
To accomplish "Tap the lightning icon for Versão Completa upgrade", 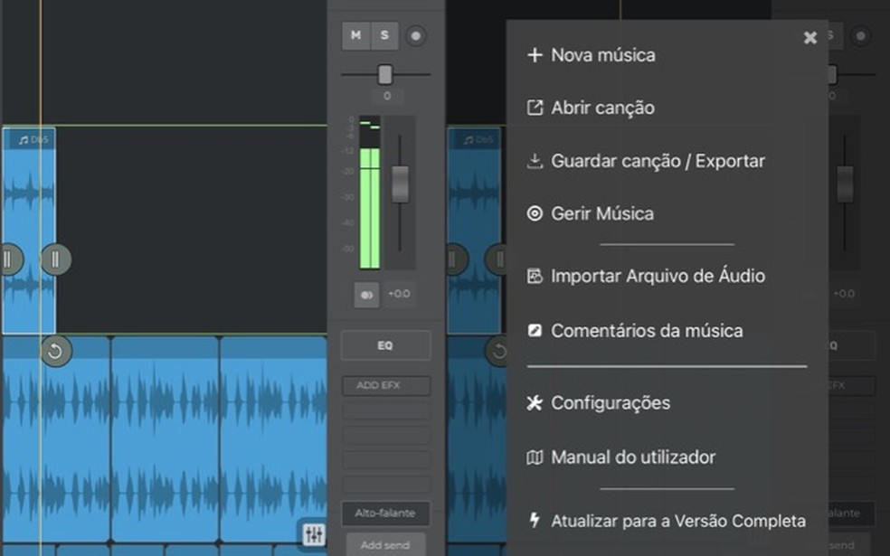I will click(x=534, y=521).
